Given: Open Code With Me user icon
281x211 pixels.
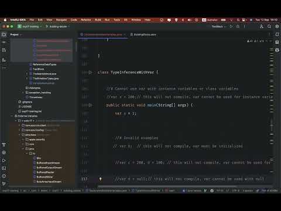Looking at the screenshot, I should click(x=262, y=26).
